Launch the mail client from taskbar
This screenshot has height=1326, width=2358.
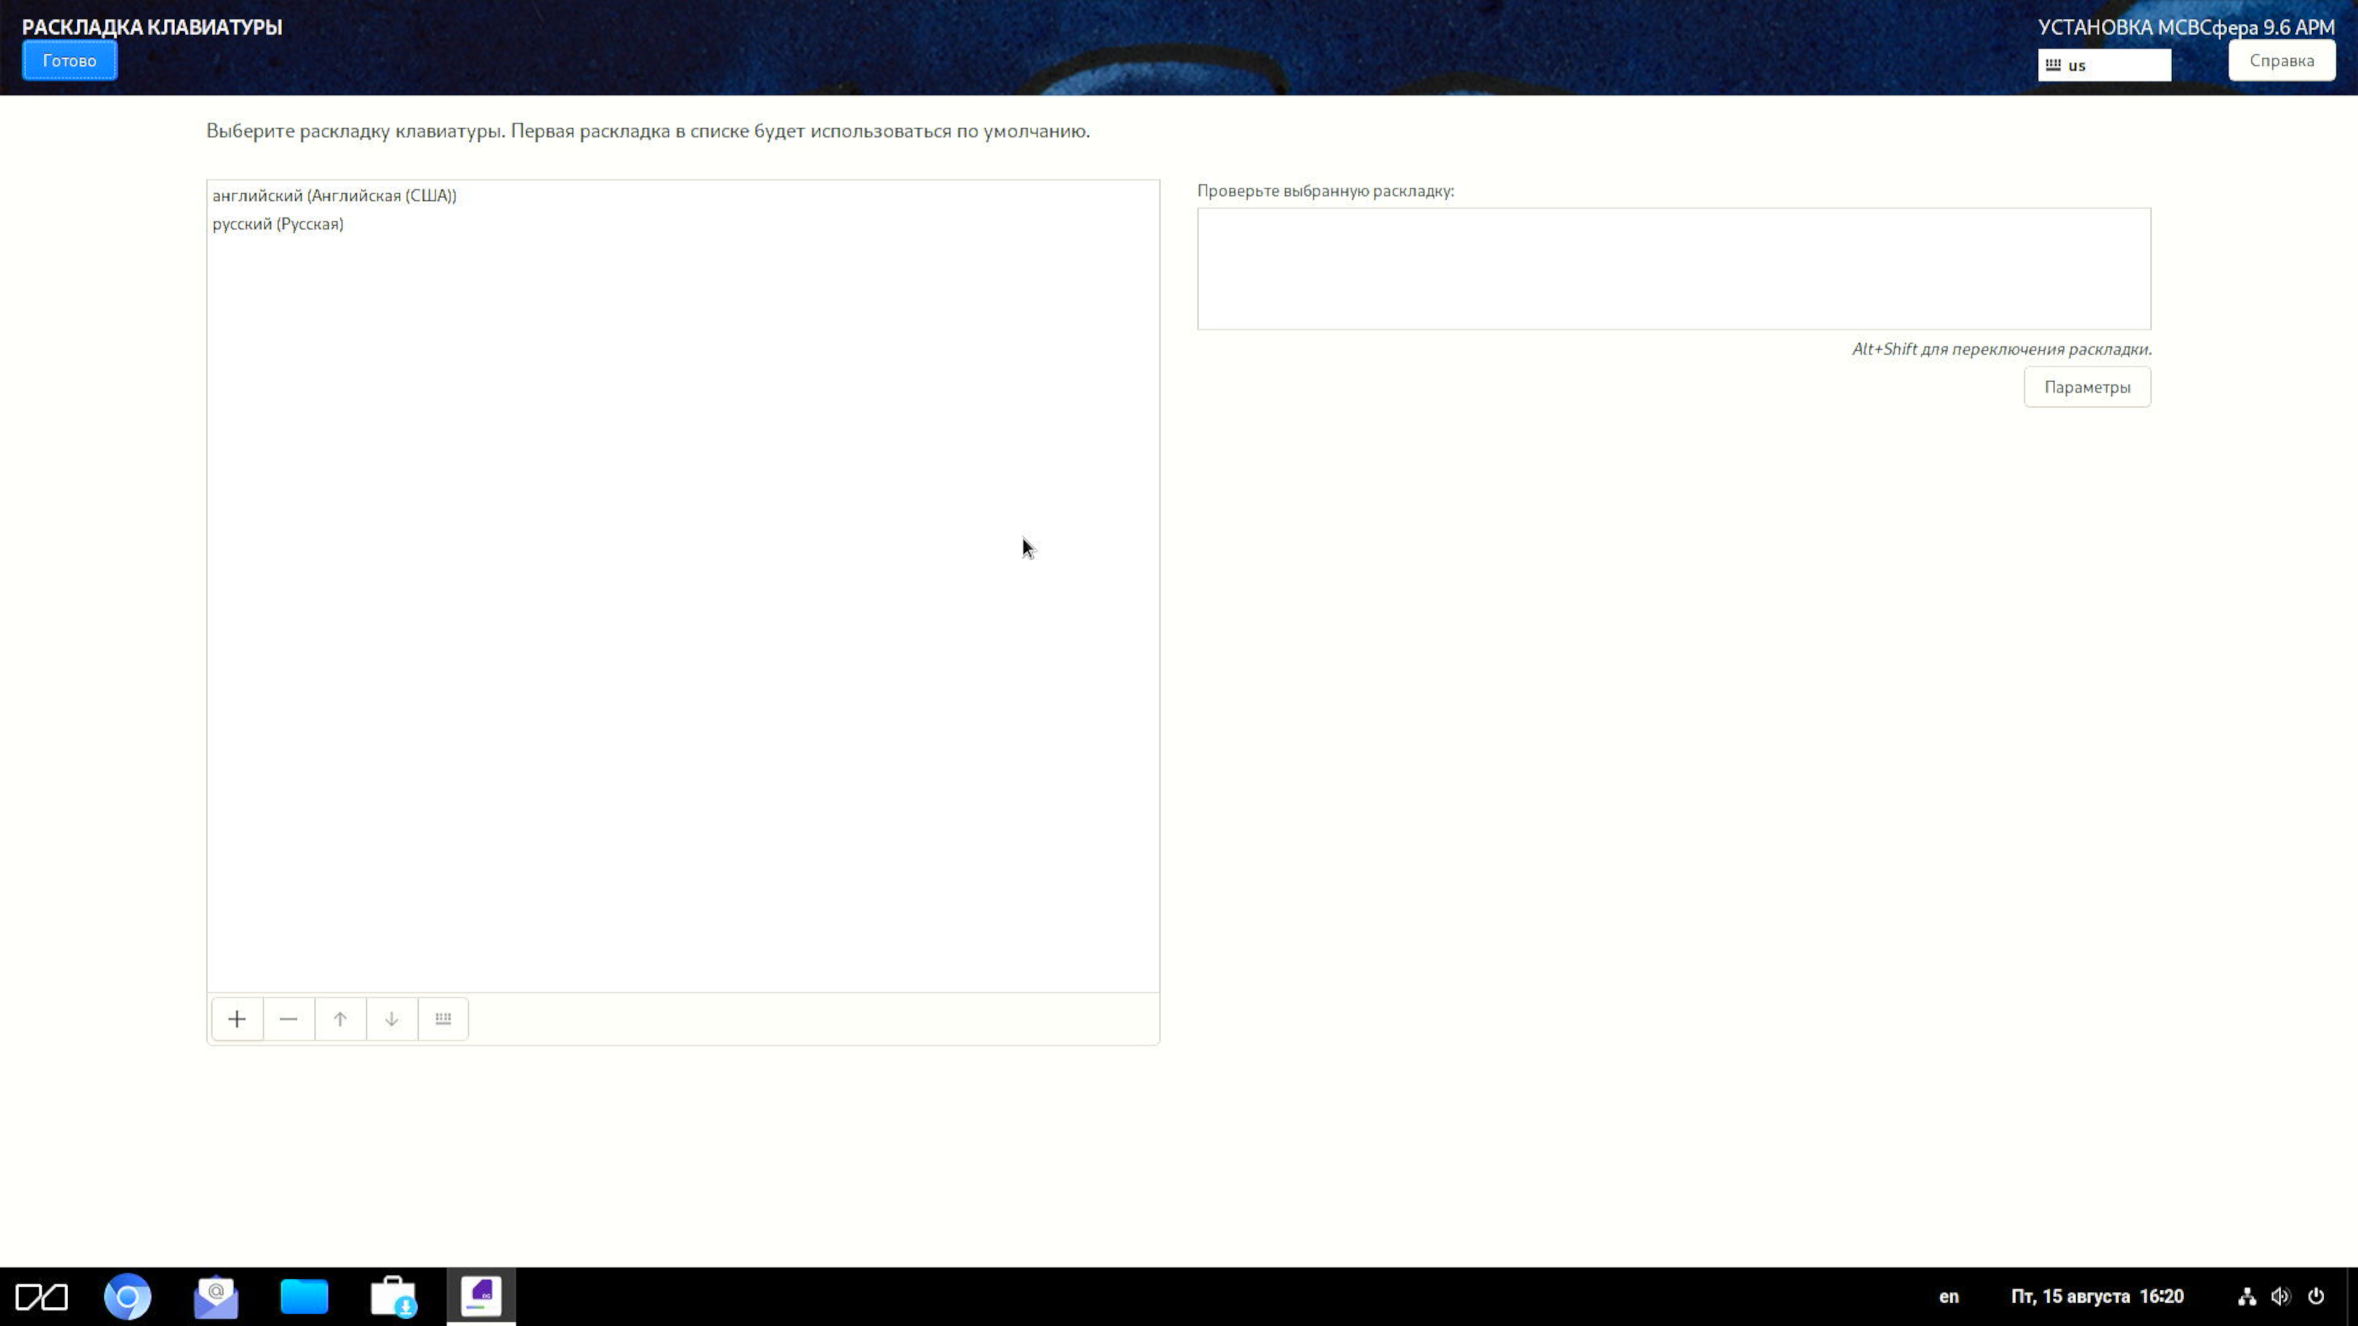click(216, 1297)
